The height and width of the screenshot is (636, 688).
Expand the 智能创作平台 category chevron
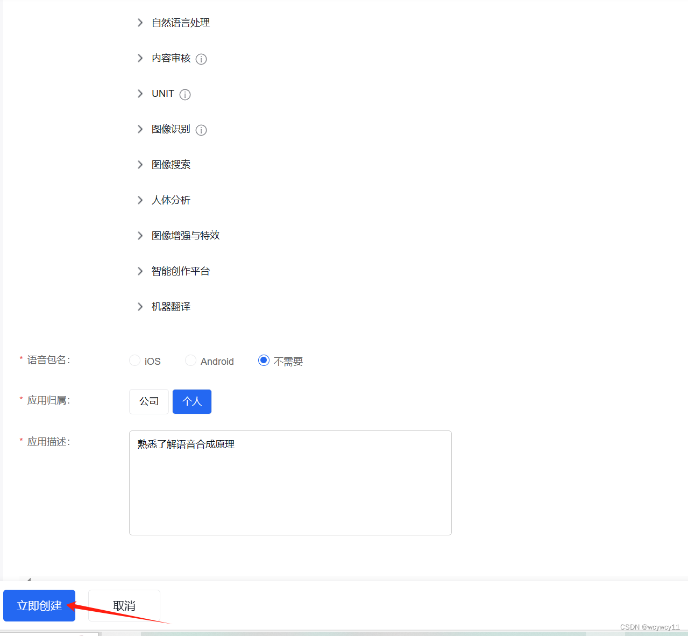[140, 271]
